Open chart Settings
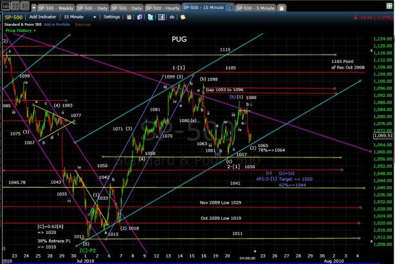395x264 pixels. pos(111,17)
